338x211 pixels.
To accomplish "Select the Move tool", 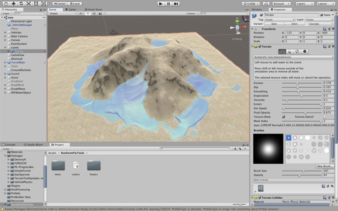I will [13, 4].
